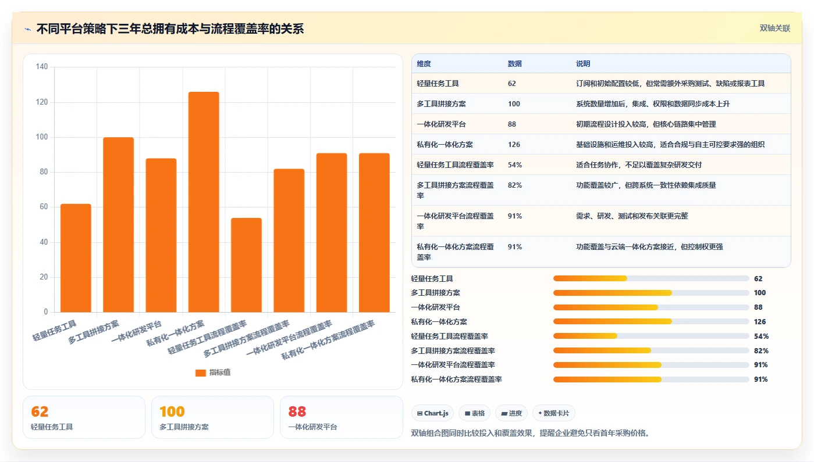The image size is (814, 462).
Task: Click the 140 y-axis tick label
Action: point(41,67)
